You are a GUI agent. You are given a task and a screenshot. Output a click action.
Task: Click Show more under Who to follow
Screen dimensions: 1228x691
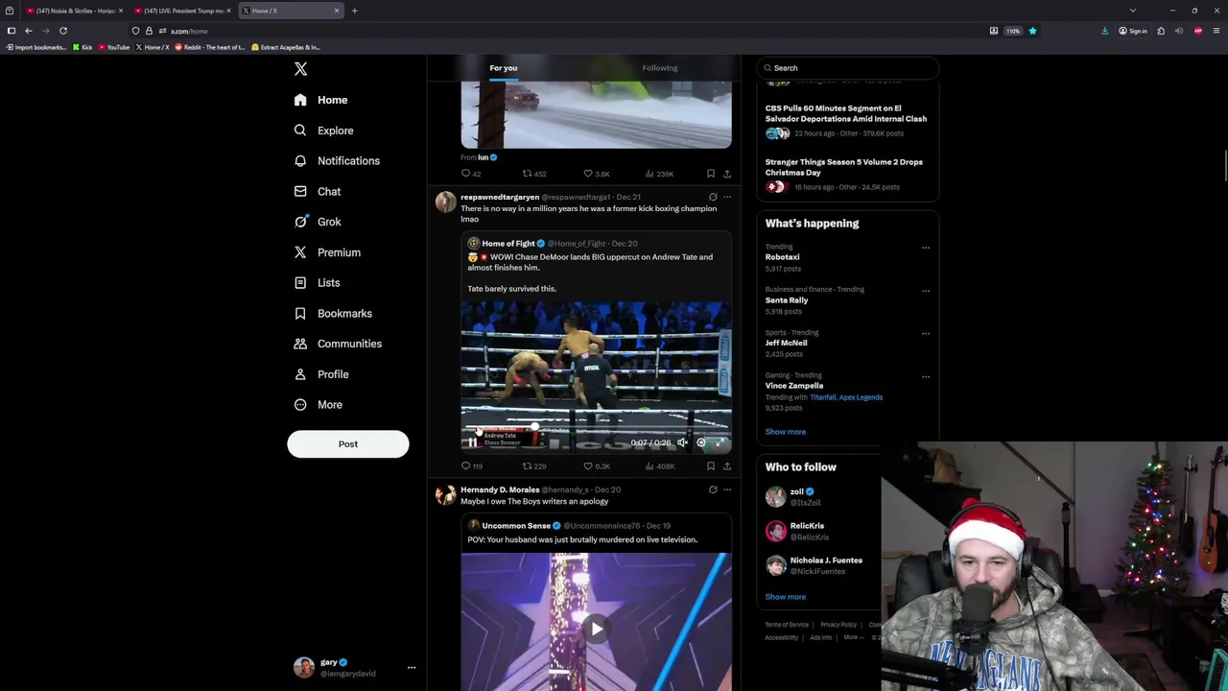(786, 597)
